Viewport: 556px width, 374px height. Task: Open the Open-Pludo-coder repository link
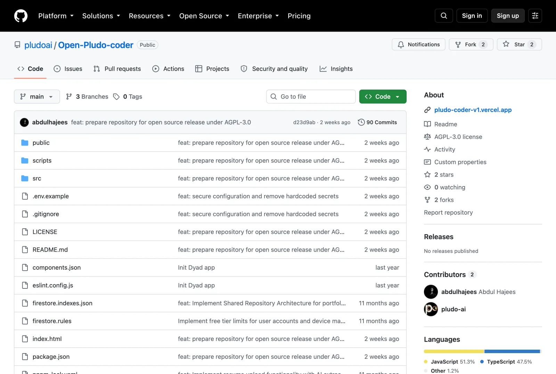(x=96, y=45)
